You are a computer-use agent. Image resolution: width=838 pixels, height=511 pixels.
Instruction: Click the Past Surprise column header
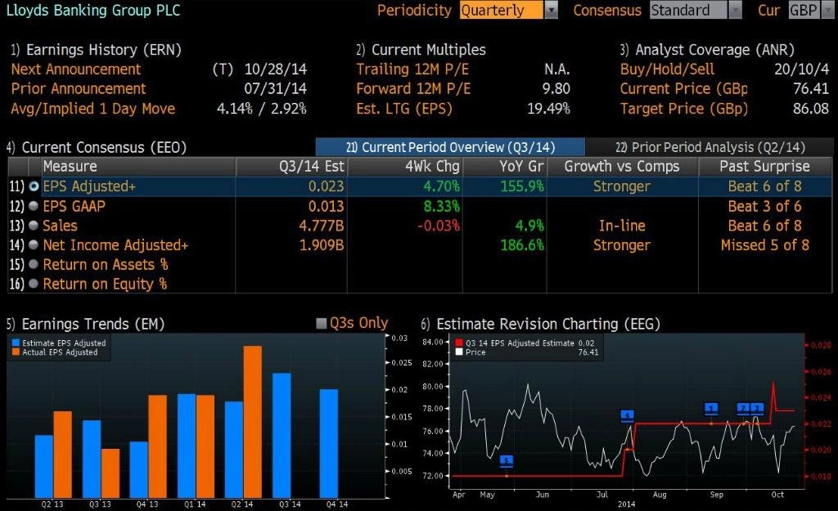765,167
